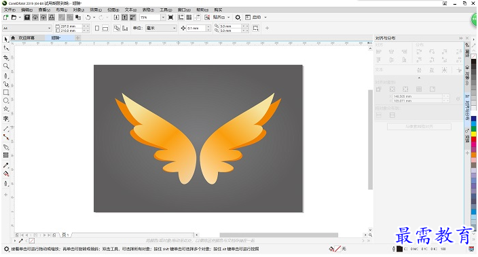
Task: Select the Connector tool
Action: [x=6, y=138]
